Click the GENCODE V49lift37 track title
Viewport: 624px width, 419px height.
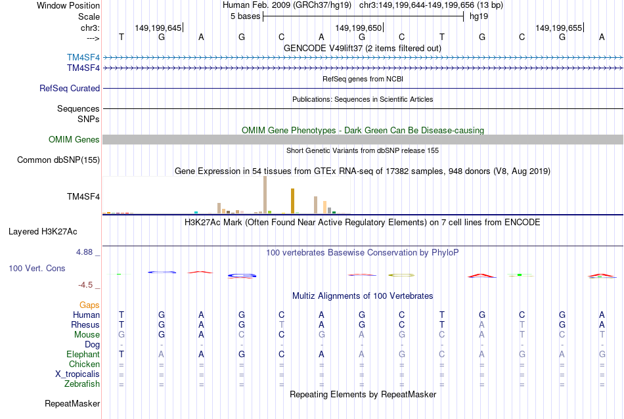pos(363,48)
